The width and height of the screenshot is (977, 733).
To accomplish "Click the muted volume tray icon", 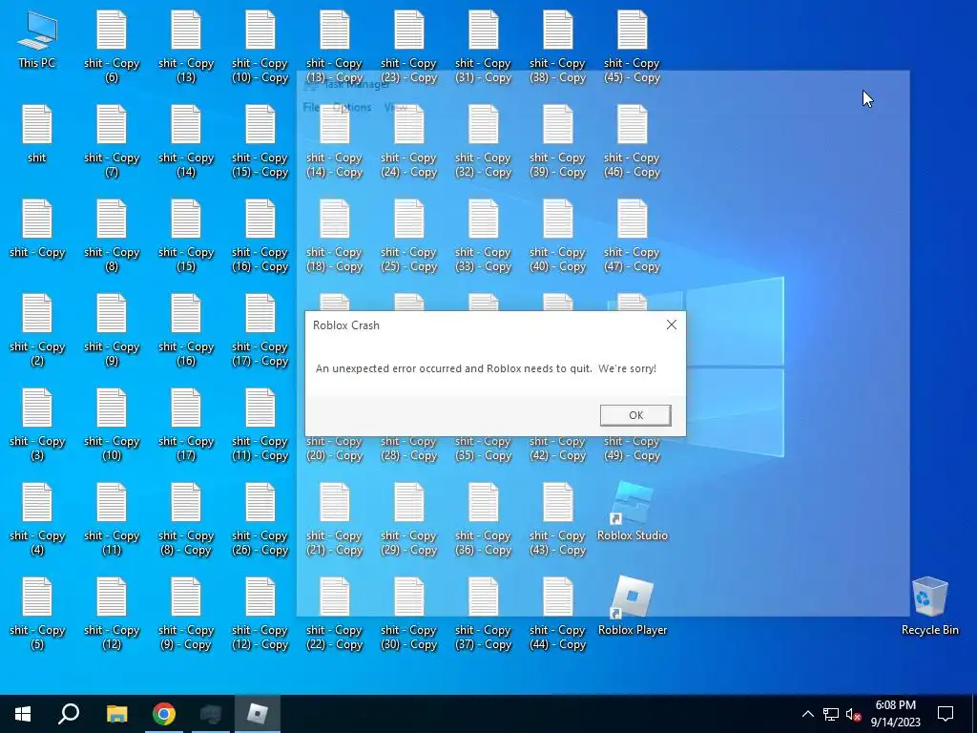I will click(853, 714).
